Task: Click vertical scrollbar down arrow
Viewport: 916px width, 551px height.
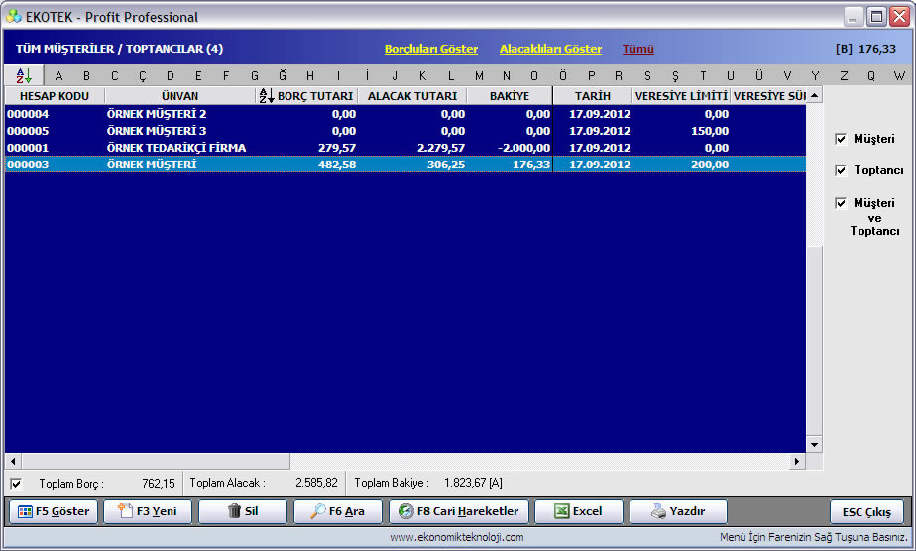Action: 814,445
